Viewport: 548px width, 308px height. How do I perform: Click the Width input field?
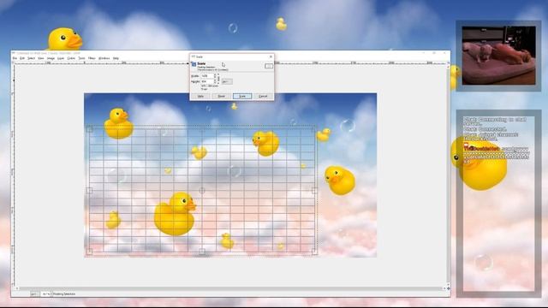[207, 76]
